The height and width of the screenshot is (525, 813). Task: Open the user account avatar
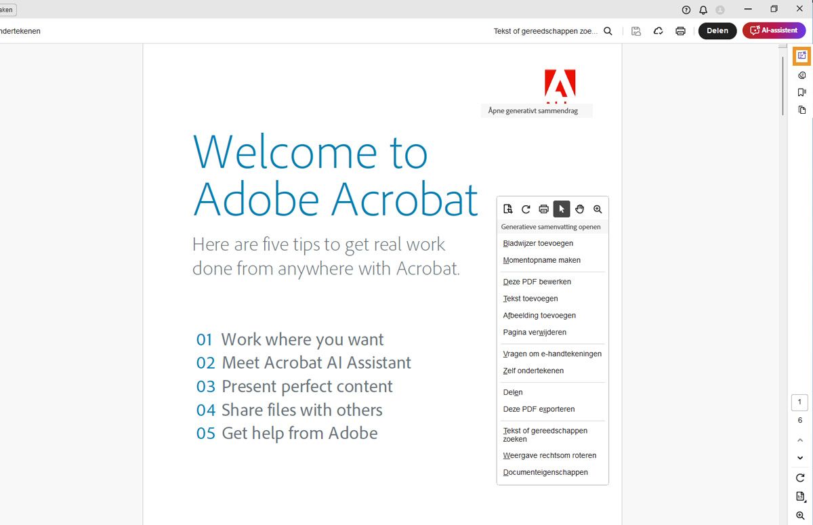720,9
